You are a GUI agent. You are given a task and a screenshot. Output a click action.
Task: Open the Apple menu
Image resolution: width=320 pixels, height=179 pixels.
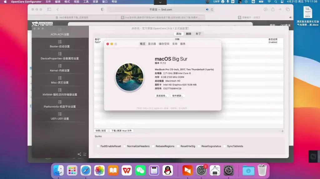(5, 2)
